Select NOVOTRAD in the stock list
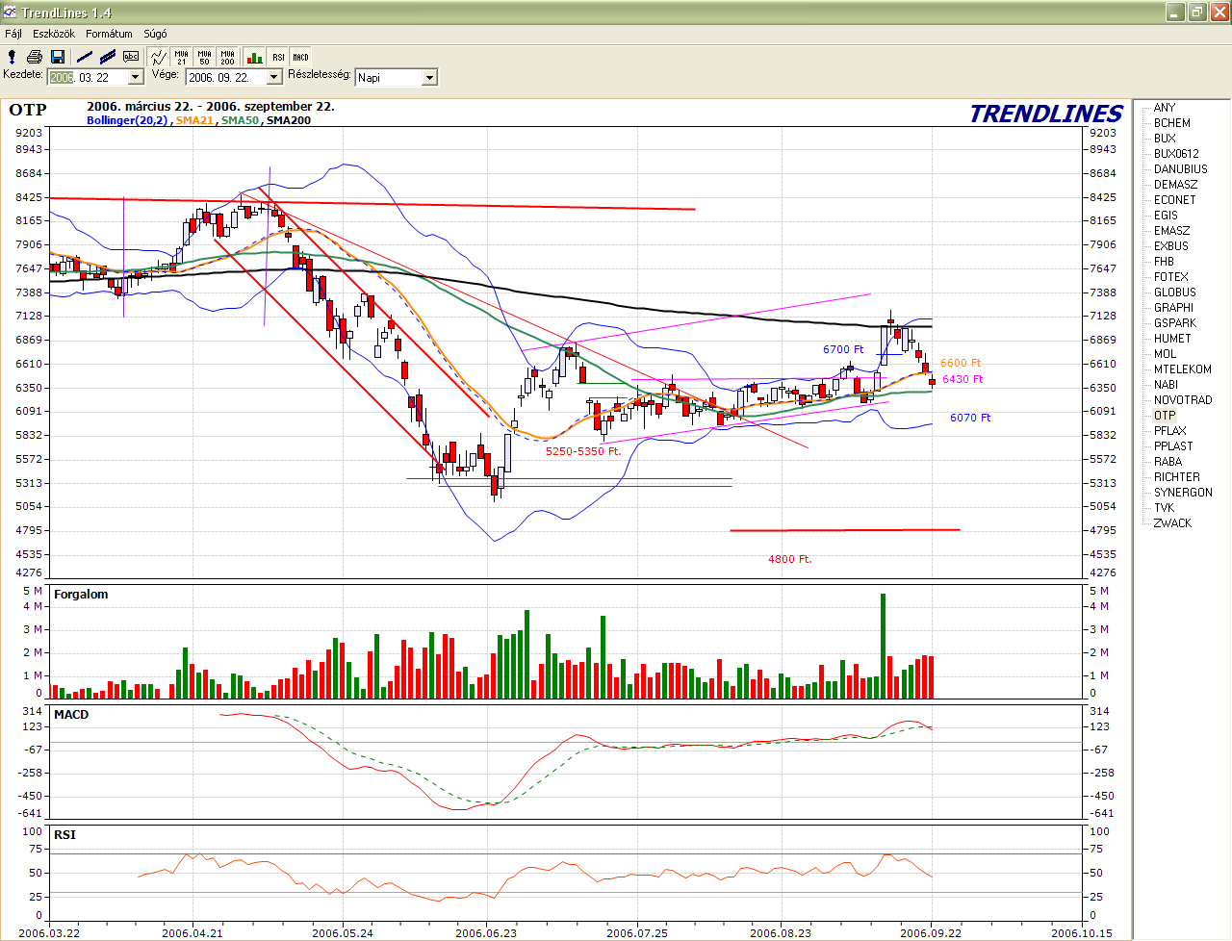The width and height of the screenshot is (1232, 941). click(x=1183, y=400)
